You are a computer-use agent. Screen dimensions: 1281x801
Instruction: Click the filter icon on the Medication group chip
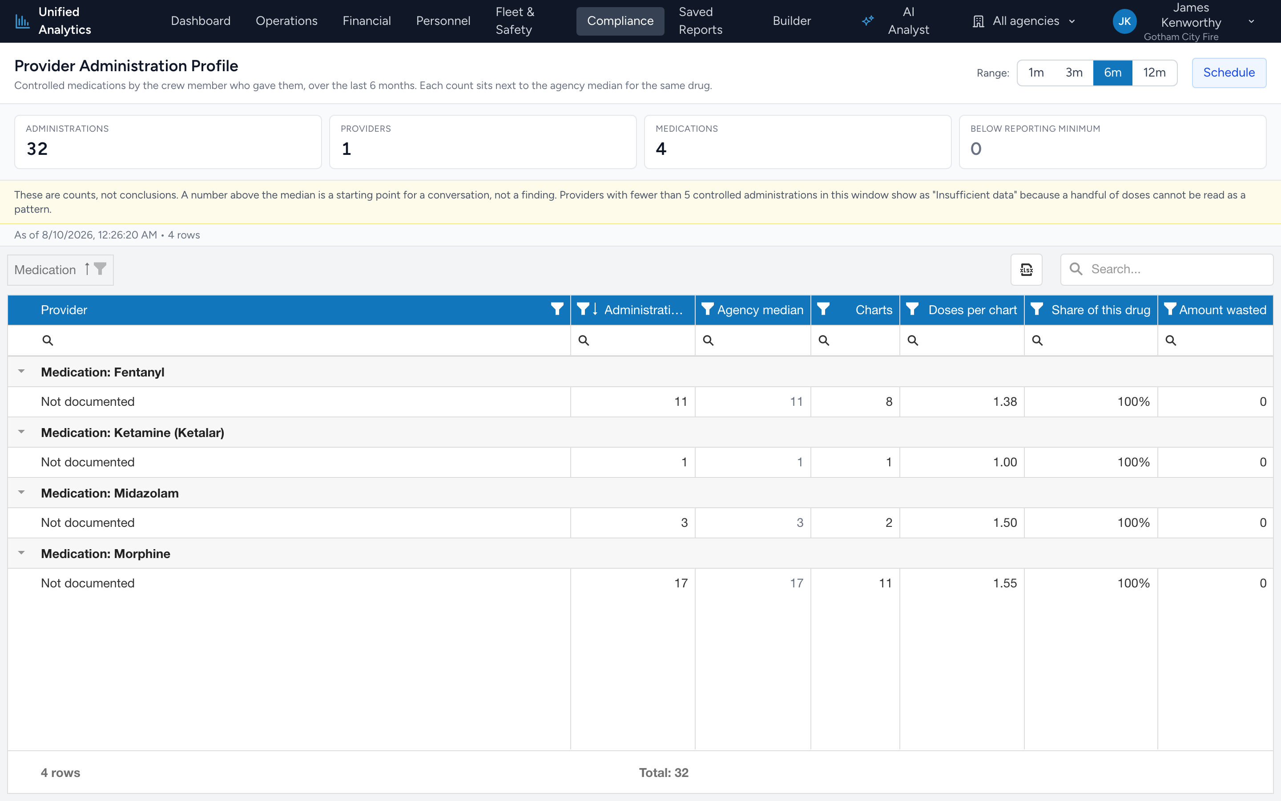click(100, 269)
